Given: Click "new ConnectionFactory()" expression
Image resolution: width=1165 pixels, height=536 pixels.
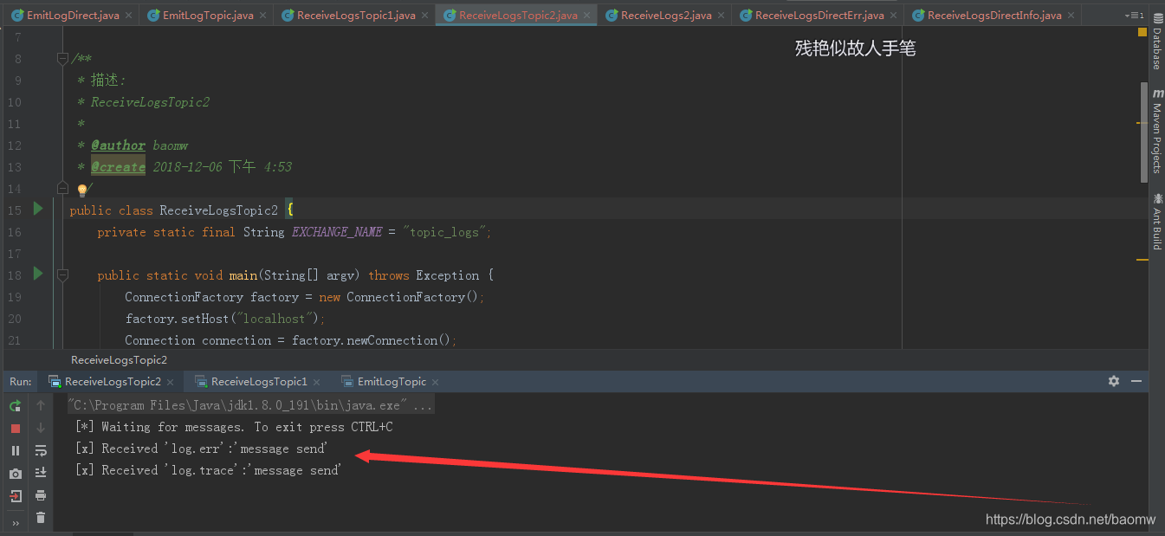Looking at the screenshot, I should point(398,297).
